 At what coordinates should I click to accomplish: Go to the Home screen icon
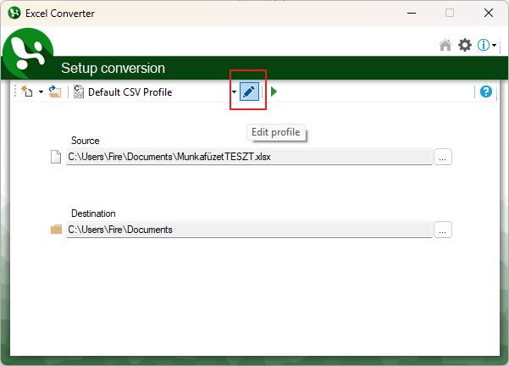pyautogui.click(x=445, y=45)
